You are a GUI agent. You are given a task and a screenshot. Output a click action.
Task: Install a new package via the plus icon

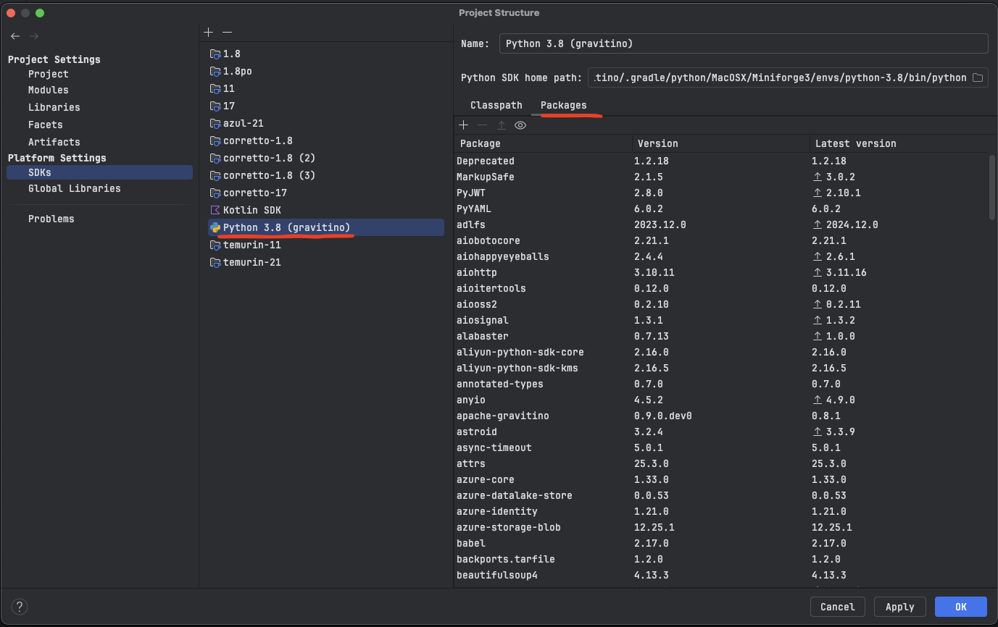(x=464, y=125)
